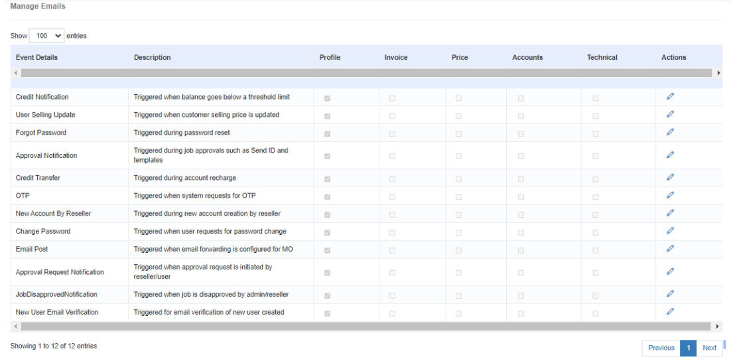Edit the Change Password email

coord(670,232)
